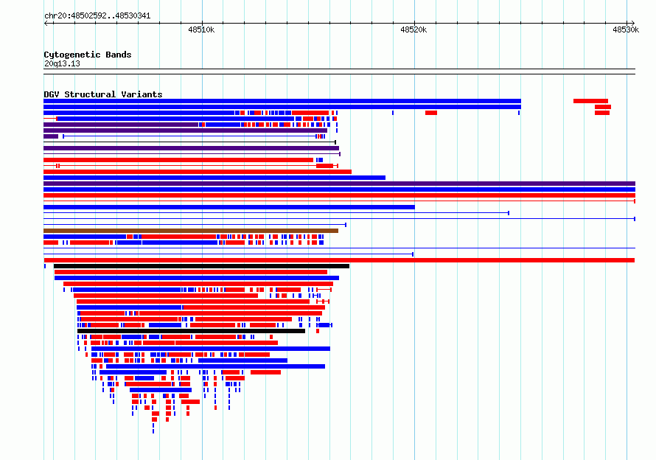This screenshot has width=656, height=460.
Task: Click the left arrowhead of the ruler
Action: [46, 23]
